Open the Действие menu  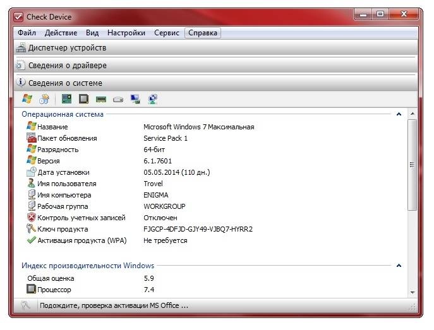point(61,33)
